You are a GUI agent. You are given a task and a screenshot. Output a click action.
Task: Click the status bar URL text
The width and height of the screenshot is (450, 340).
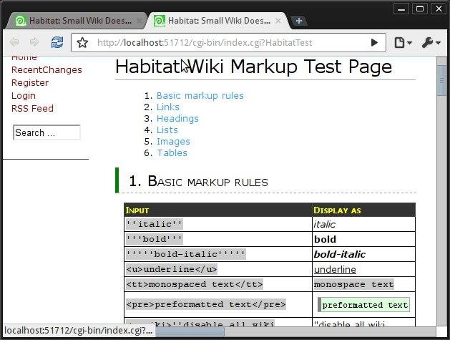pyautogui.click(x=79, y=331)
